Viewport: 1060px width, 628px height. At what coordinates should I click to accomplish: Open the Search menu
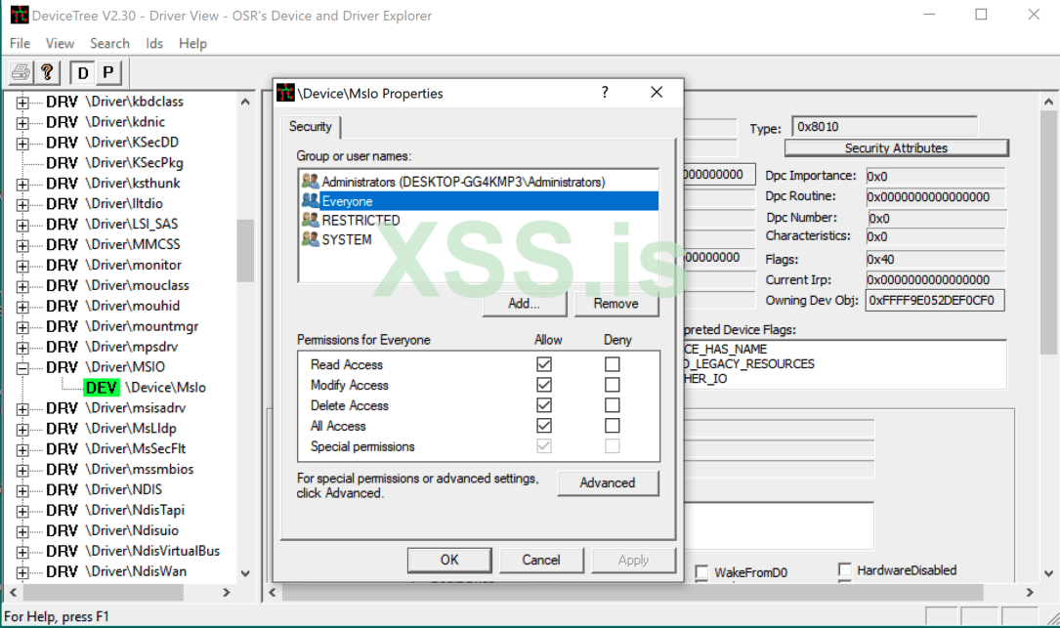pos(109,43)
